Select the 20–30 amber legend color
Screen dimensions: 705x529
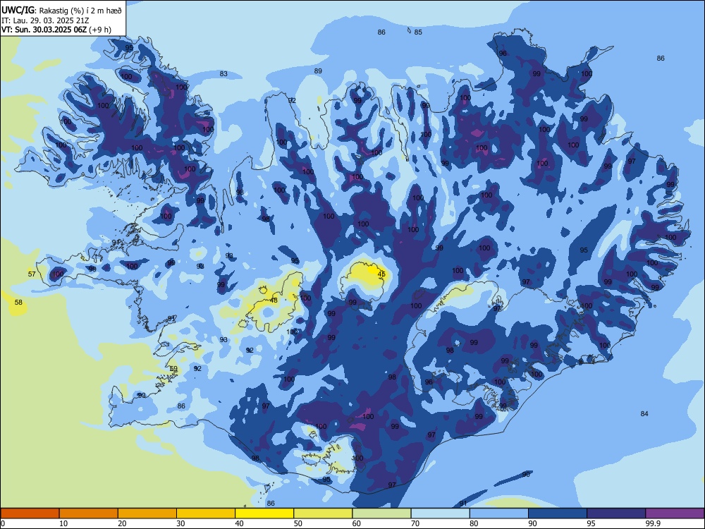point(147,513)
